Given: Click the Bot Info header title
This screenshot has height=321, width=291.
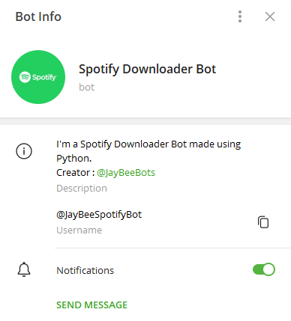Looking at the screenshot, I should (x=38, y=16).
